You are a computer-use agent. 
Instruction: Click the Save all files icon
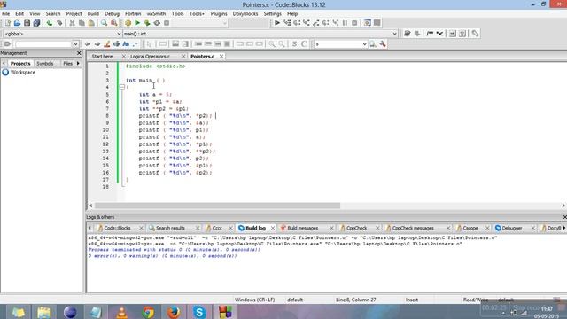(36, 23)
